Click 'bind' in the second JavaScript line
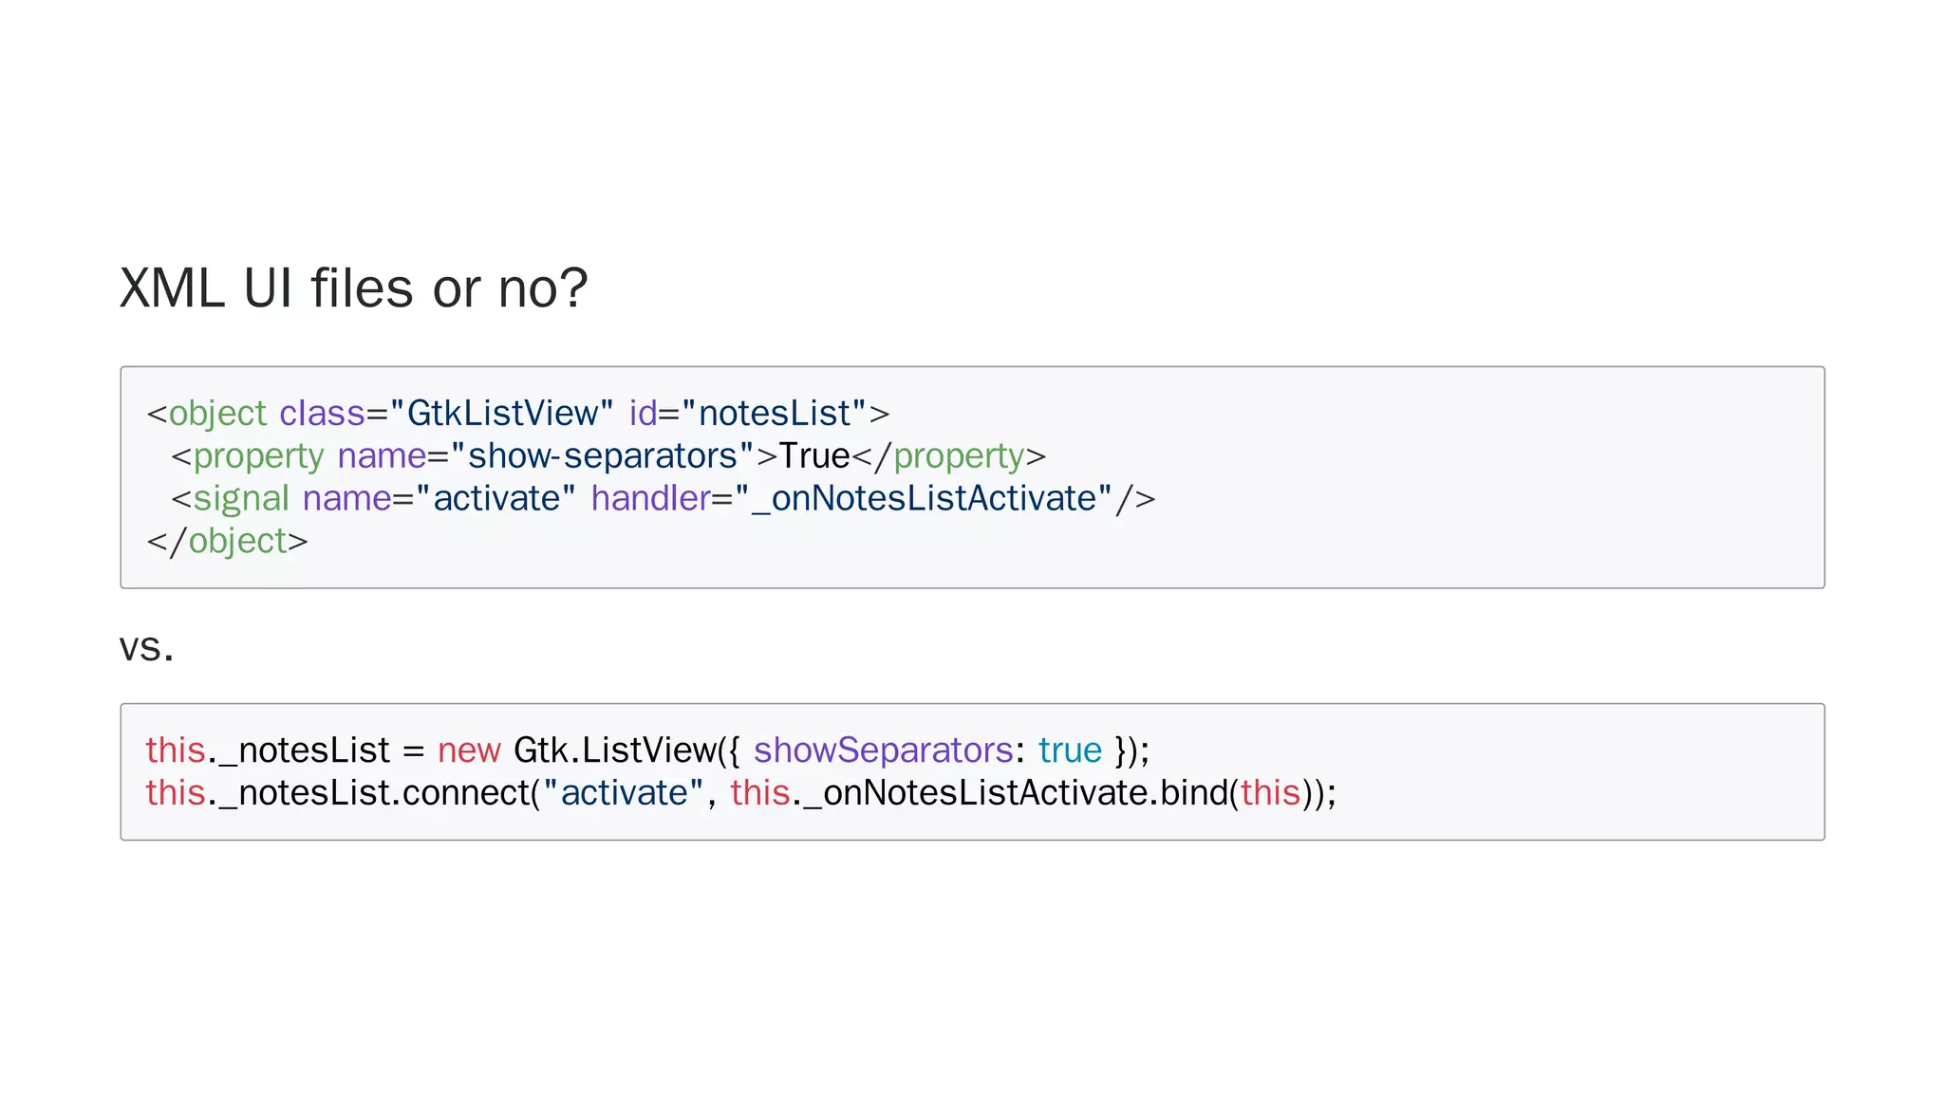The height and width of the screenshot is (1093, 1944). tap(1193, 793)
